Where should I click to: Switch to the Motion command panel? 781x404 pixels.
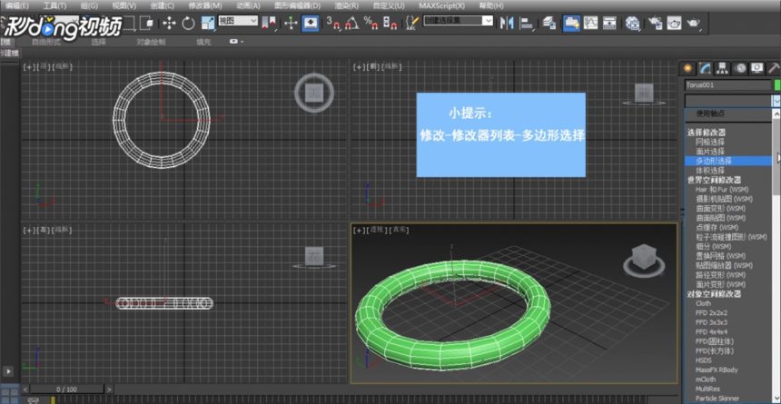[741, 68]
